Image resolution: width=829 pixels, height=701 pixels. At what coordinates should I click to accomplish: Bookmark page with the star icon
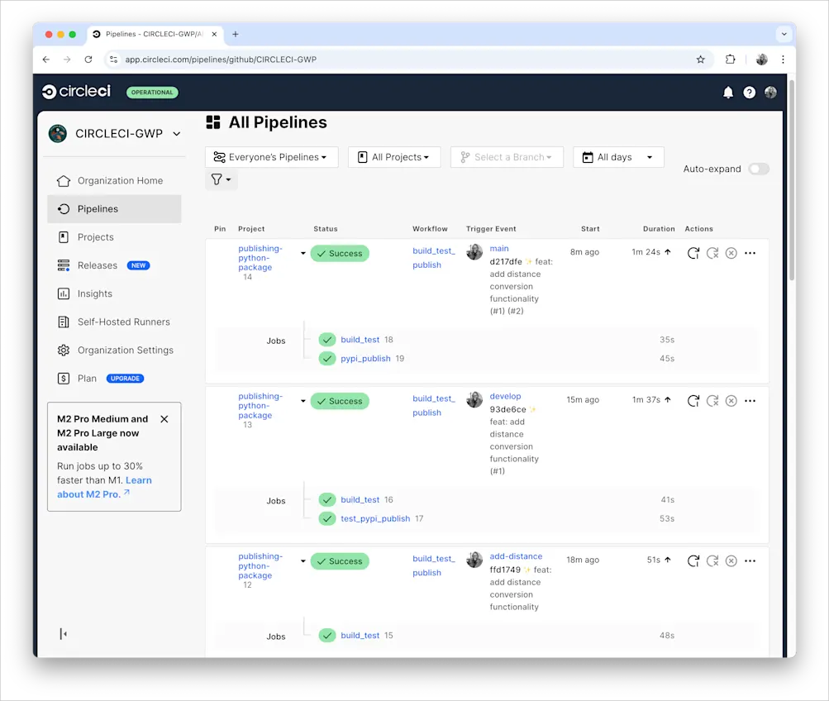tap(701, 60)
